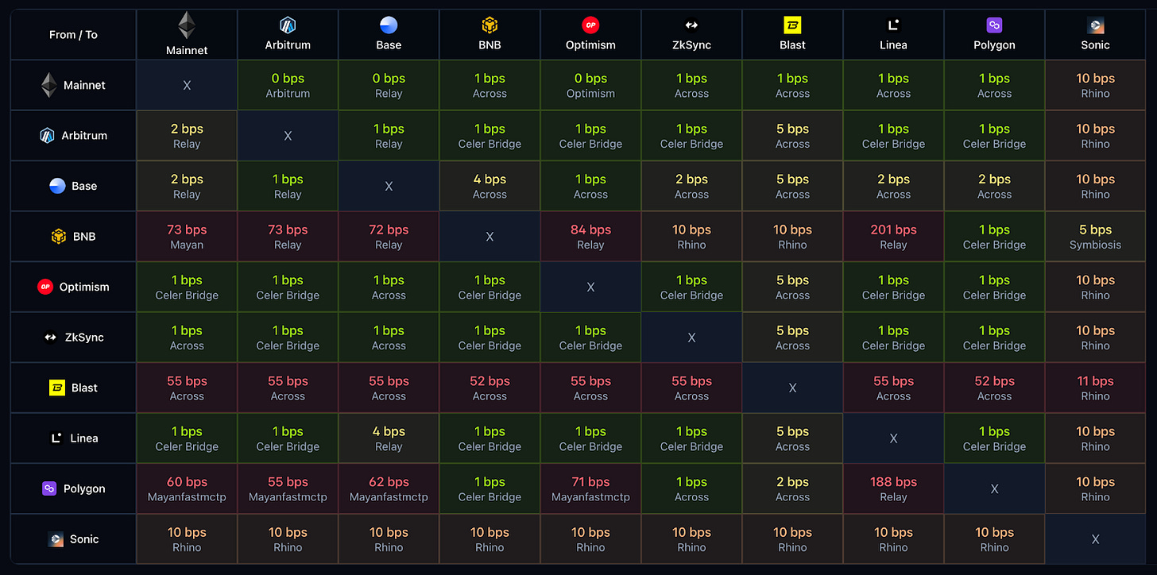
Task: Click the Base icon beside the Base row label
Action: coord(57,186)
